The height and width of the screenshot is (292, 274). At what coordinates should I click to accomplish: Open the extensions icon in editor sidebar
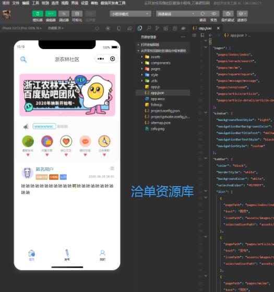(x=166, y=28)
